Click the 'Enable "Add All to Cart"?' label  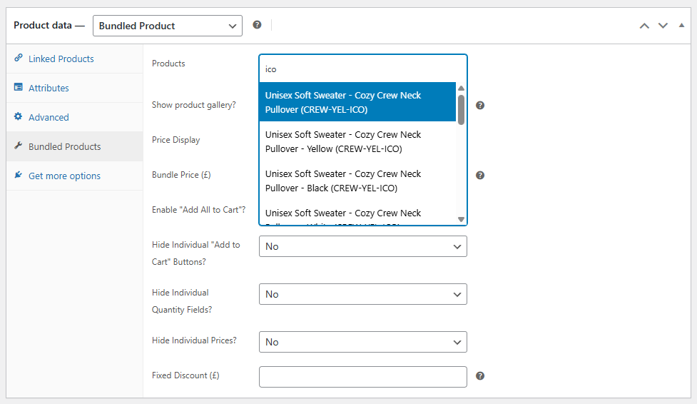199,210
